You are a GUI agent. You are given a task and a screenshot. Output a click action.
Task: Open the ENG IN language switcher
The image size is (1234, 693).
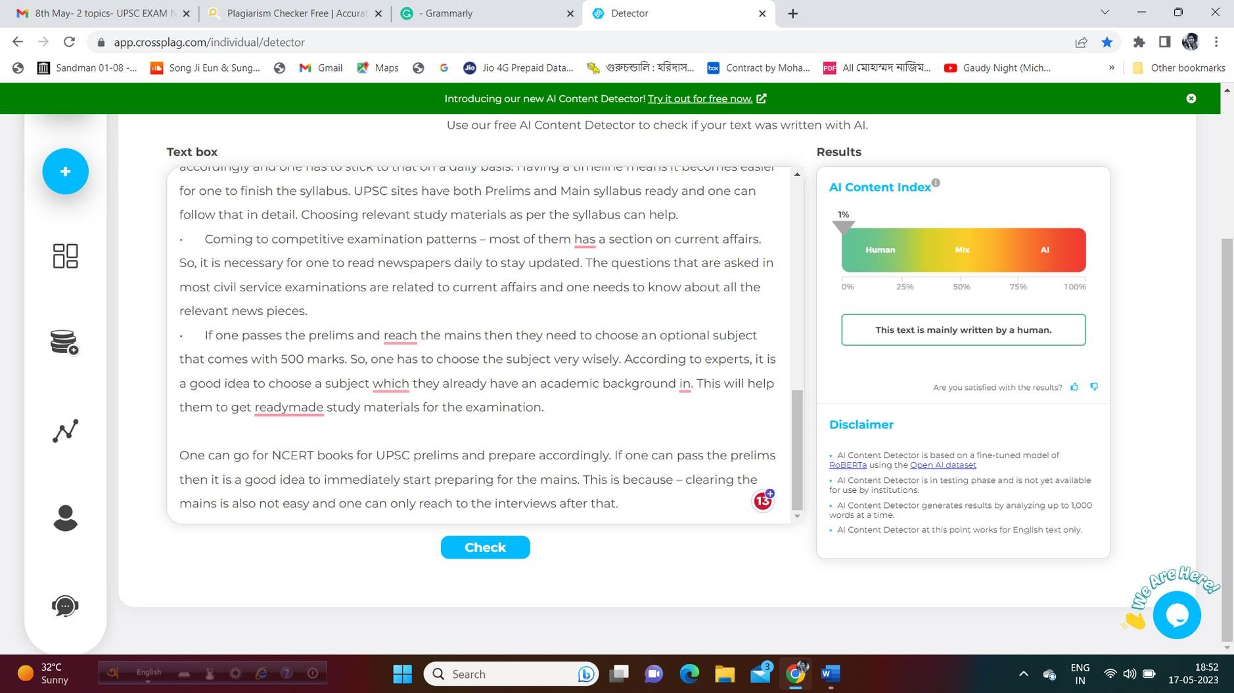pos(1080,674)
